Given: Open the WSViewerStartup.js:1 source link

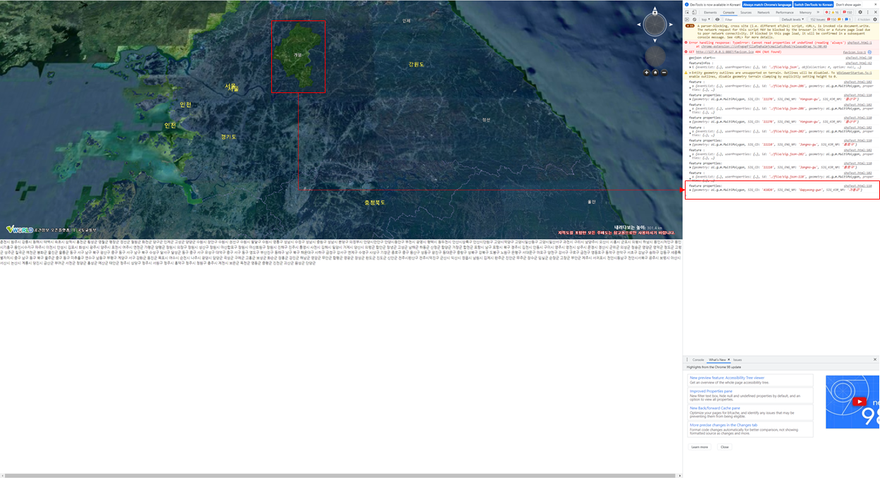Looking at the screenshot, I should tap(854, 73).
